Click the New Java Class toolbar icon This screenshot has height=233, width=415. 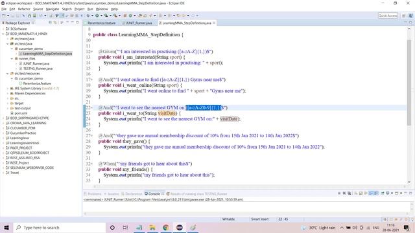pos(130,16)
